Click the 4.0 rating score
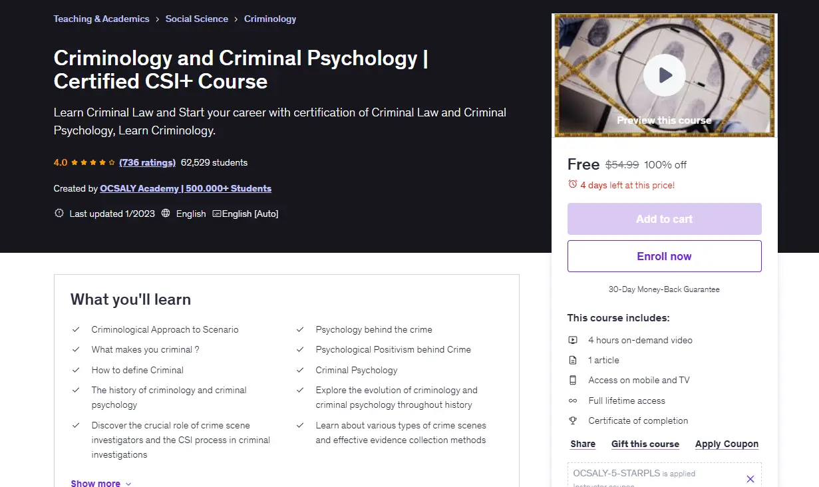Image resolution: width=819 pixels, height=487 pixels. 61,162
